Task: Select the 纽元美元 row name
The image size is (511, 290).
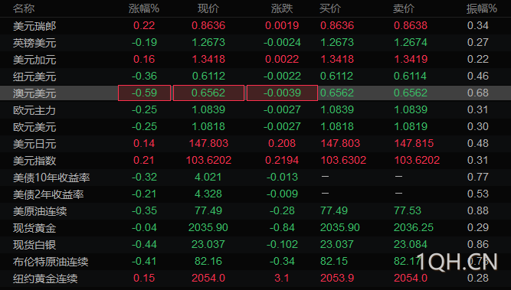Action: [x=34, y=77]
